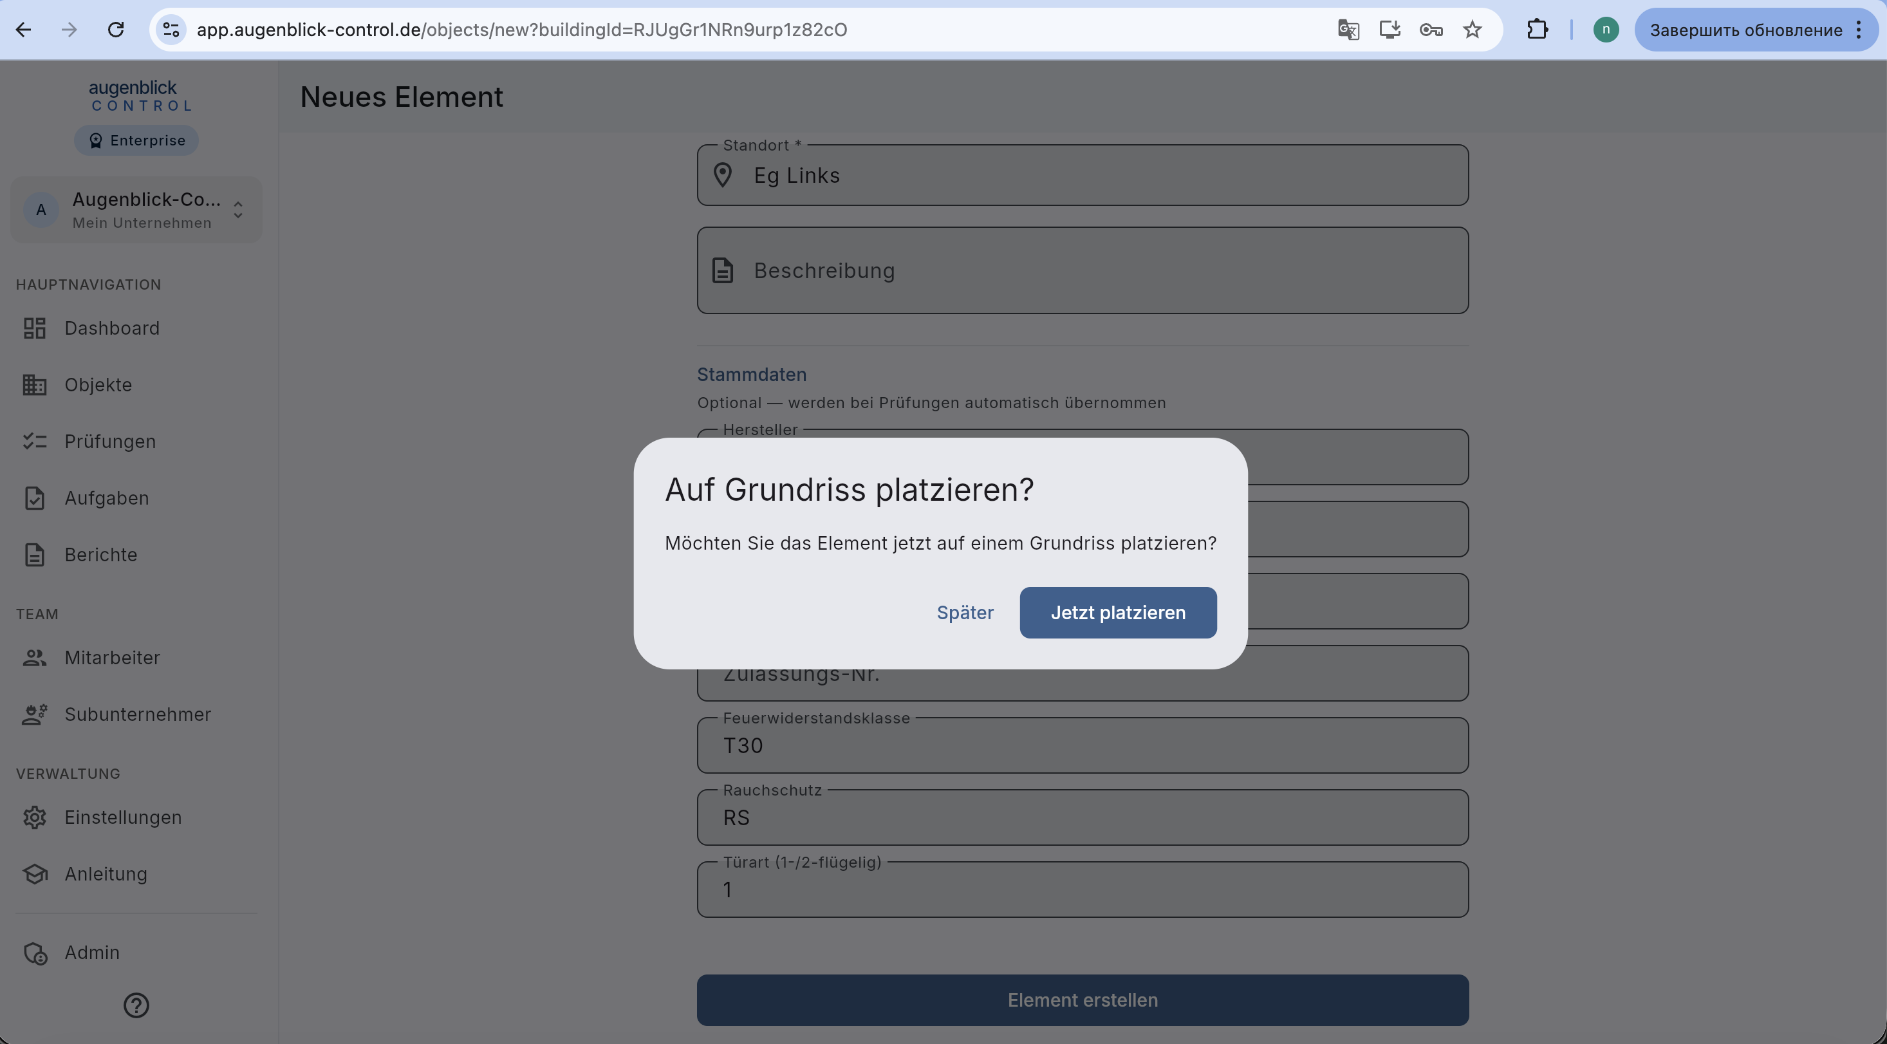Open the browser extensions puzzle icon
Screen dimensions: 1887x1044
[x=1538, y=30]
